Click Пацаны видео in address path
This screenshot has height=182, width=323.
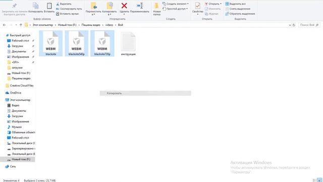tap(91, 25)
